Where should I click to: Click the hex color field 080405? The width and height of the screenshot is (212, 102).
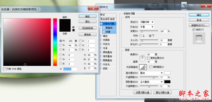point(70,69)
